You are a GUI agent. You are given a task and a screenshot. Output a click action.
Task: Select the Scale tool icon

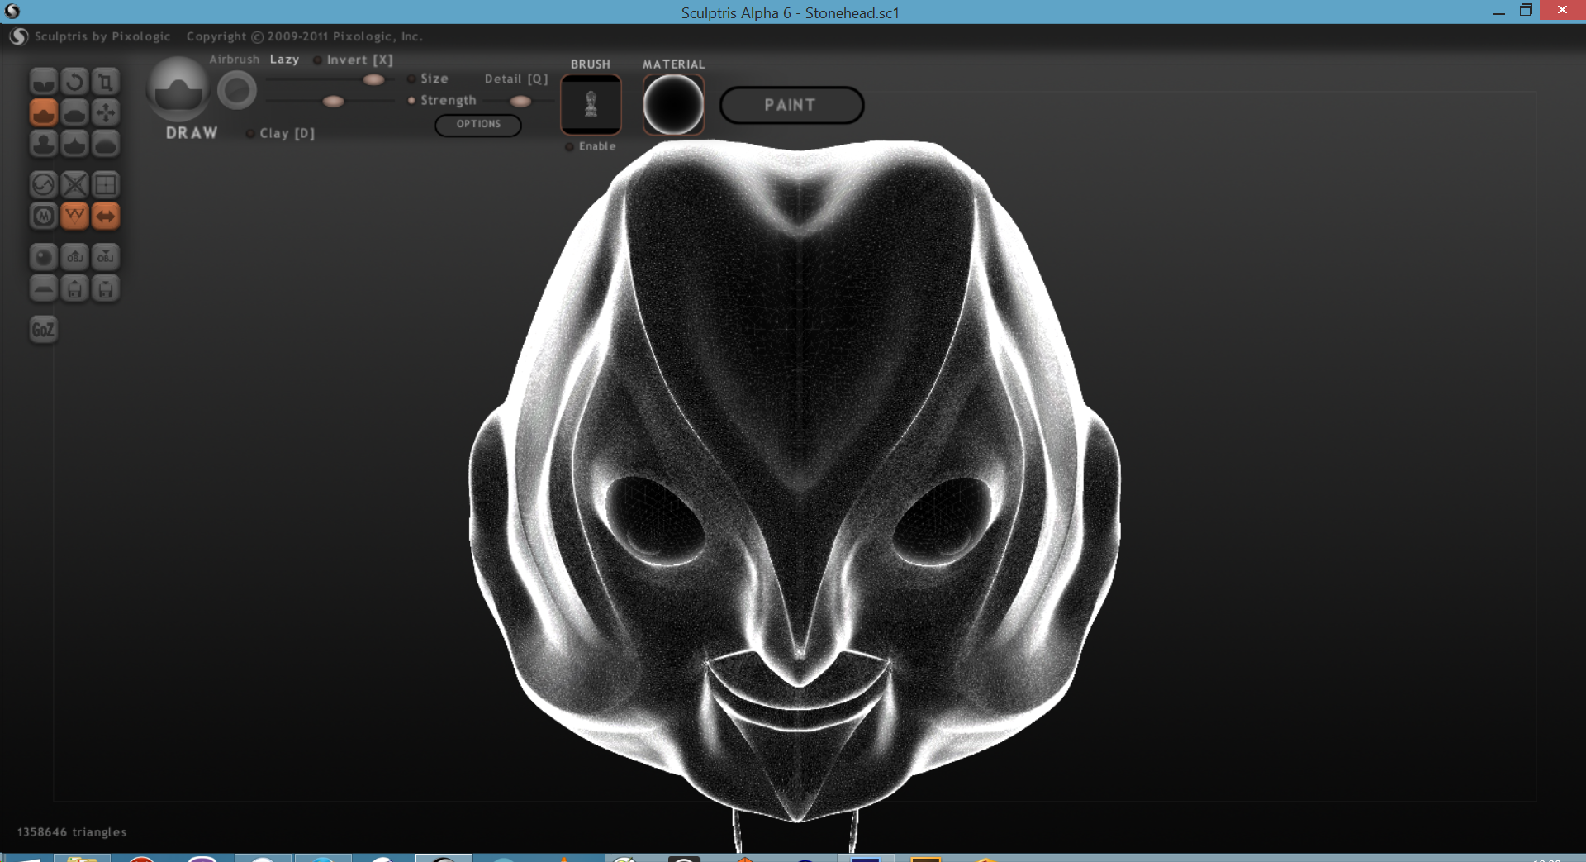(106, 81)
